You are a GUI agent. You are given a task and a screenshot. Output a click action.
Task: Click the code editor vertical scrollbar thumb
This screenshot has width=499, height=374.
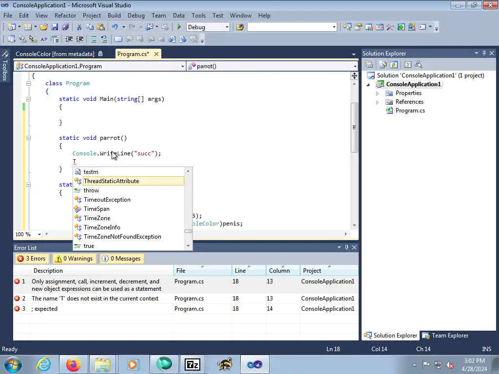coord(354,127)
